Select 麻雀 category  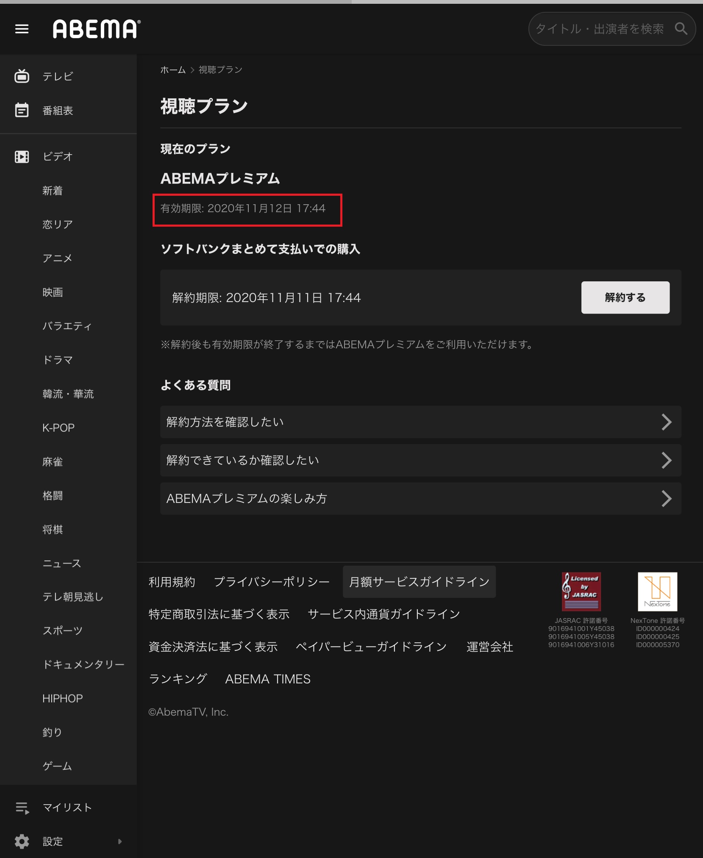pyautogui.click(x=53, y=462)
